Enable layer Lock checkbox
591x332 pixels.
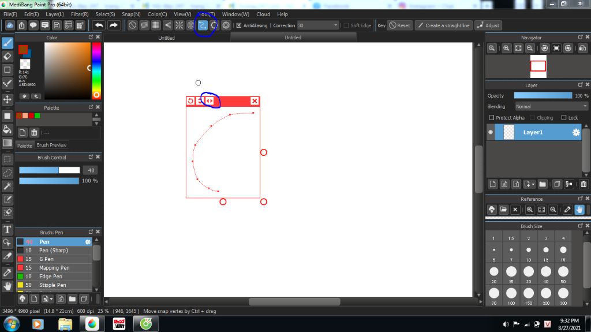(564, 118)
